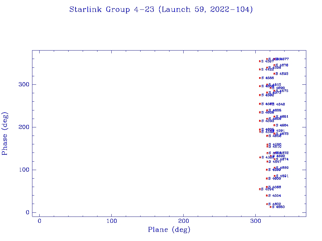The height and width of the screenshot is (241, 322).
Task: Select the S 4694 satellite label
Action: coord(267,189)
